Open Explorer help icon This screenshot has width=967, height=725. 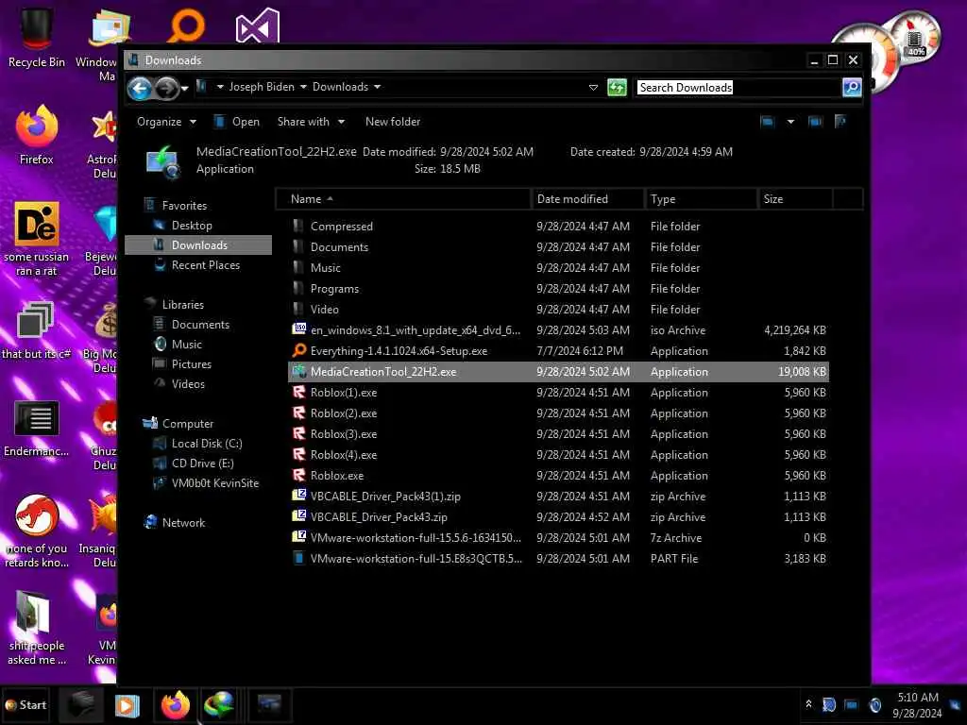[840, 122]
